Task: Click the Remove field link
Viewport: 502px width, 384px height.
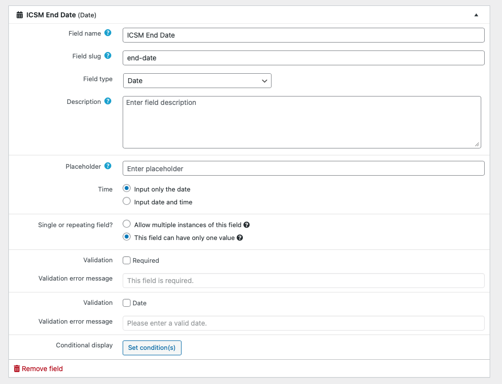Action: [42, 369]
